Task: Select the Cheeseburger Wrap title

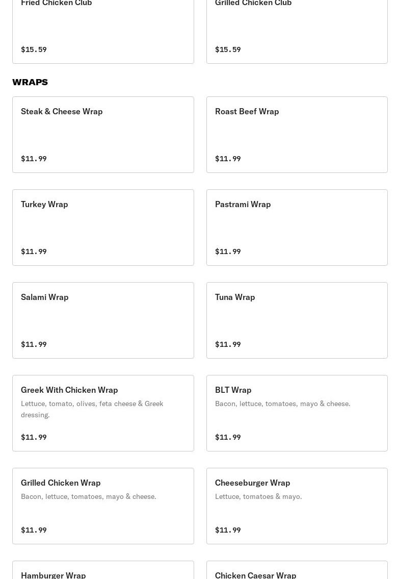Action: (x=252, y=483)
